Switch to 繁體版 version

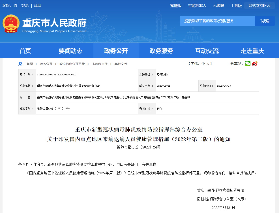click(x=176, y=6)
